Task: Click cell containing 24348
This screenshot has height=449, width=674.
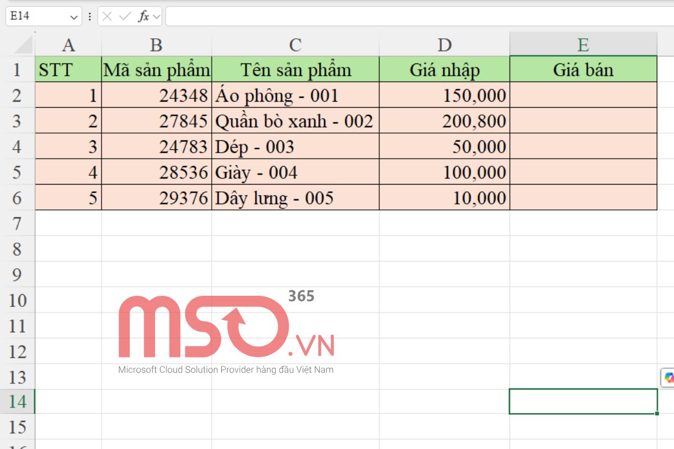Action: (x=157, y=95)
